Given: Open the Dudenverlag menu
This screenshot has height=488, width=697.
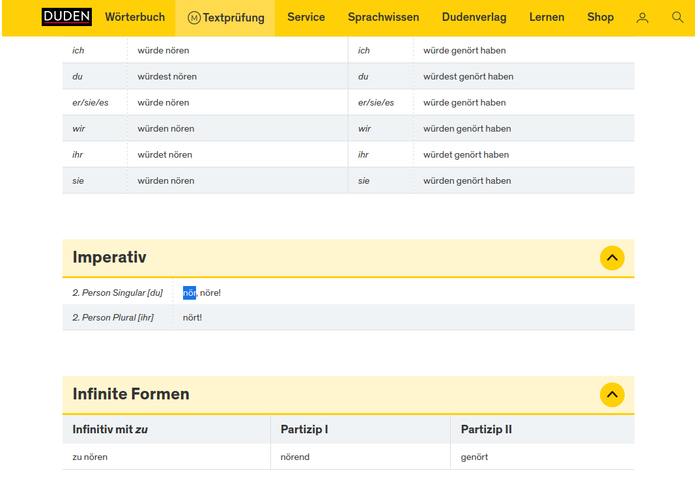Looking at the screenshot, I should tap(474, 18).
